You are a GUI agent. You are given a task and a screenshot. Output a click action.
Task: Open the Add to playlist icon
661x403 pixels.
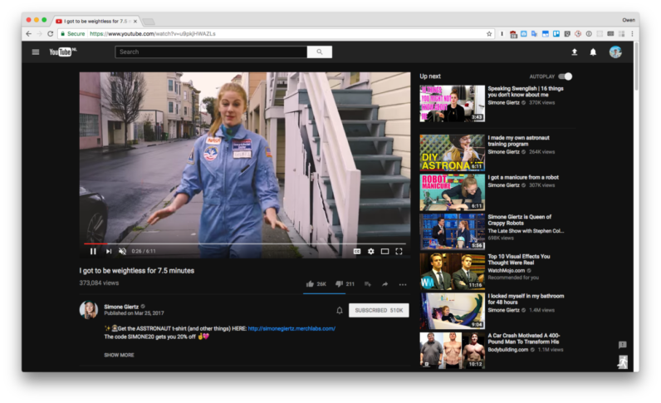[368, 284]
